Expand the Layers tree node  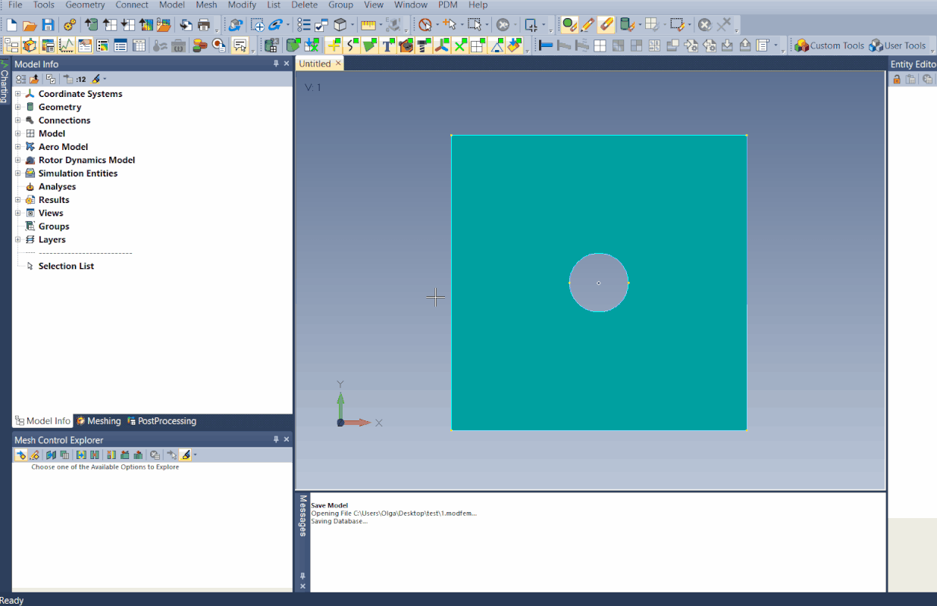pos(18,239)
